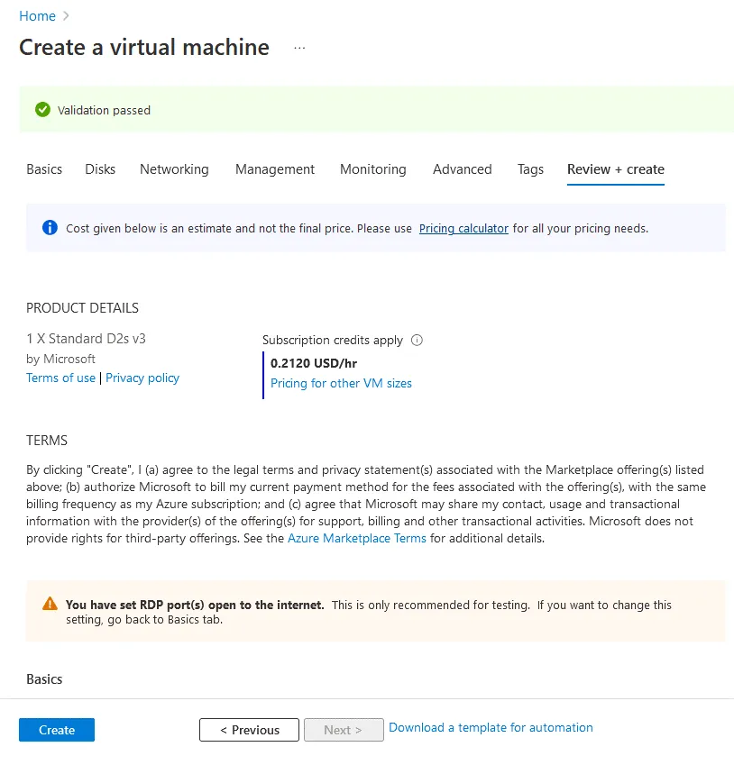This screenshot has width=734, height=765.
Task: Switch to the Advanced tab
Action: 462,169
